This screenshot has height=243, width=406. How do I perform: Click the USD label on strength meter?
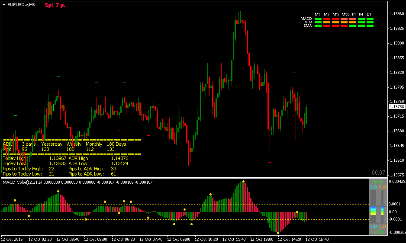pyautogui.click(x=378, y=232)
